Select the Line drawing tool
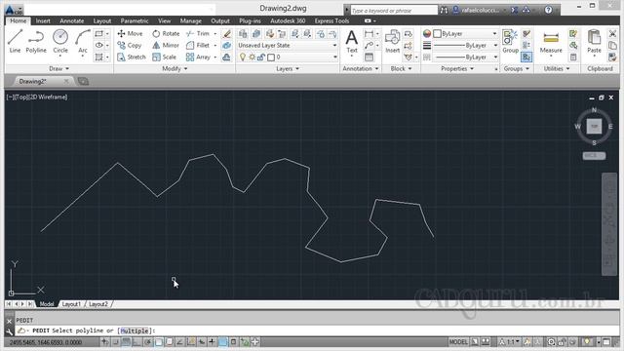 (15, 41)
